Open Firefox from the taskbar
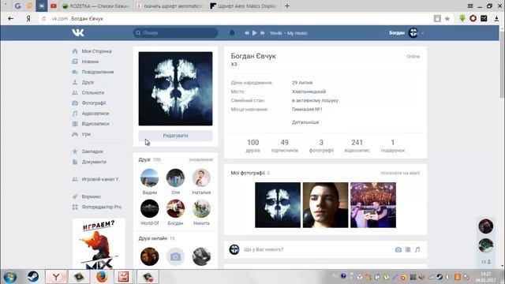 pyautogui.click(x=102, y=277)
